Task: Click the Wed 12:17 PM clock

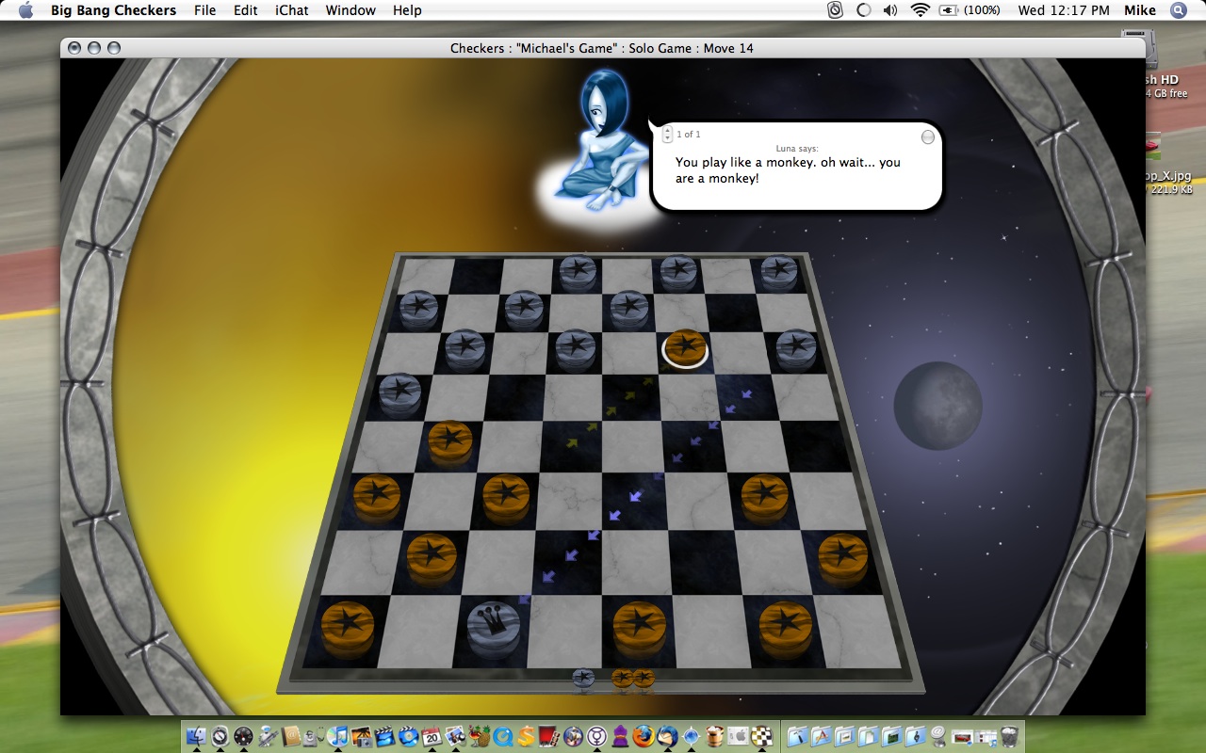Action: 1063,10
